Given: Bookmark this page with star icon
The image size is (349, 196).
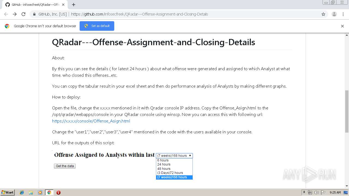Looking at the screenshot, I should pos(323,14).
